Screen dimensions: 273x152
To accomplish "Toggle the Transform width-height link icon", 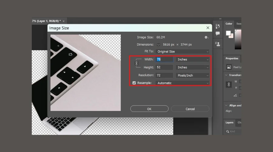I will pyautogui.click(x=229, y=85).
